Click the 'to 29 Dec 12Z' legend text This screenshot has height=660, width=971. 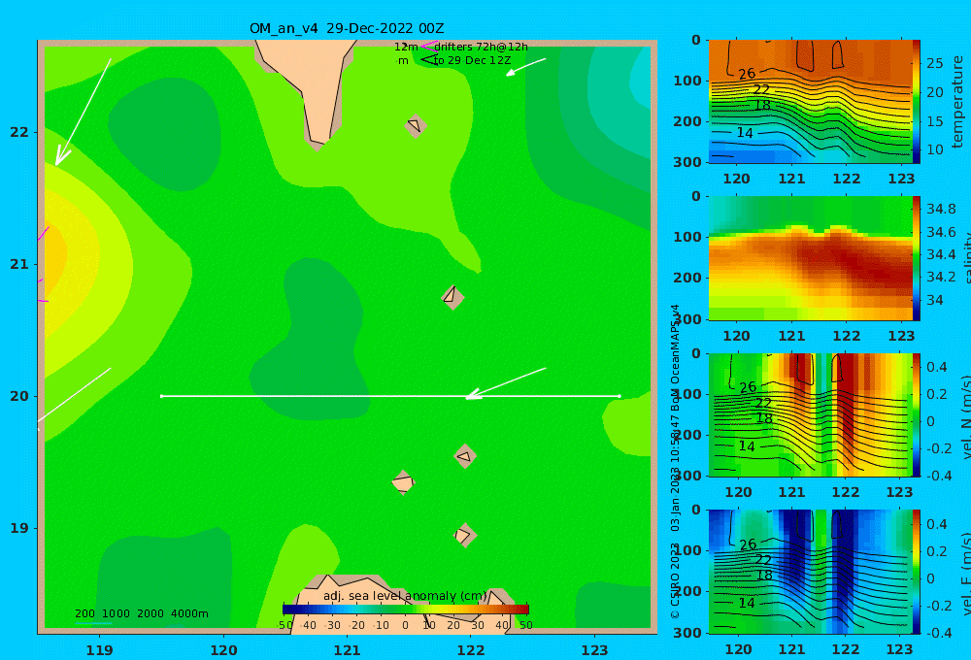472,60
